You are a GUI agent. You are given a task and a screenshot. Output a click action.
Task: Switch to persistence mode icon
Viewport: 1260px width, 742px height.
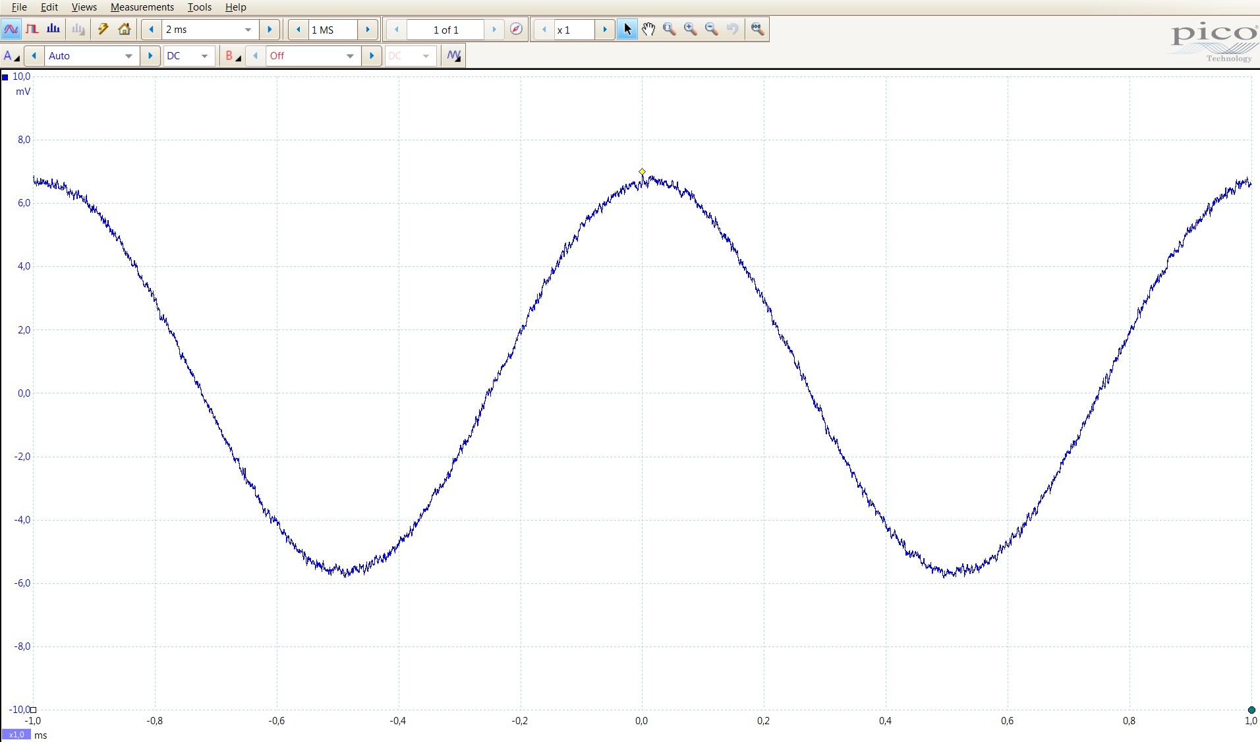click(x=32, y=30)
